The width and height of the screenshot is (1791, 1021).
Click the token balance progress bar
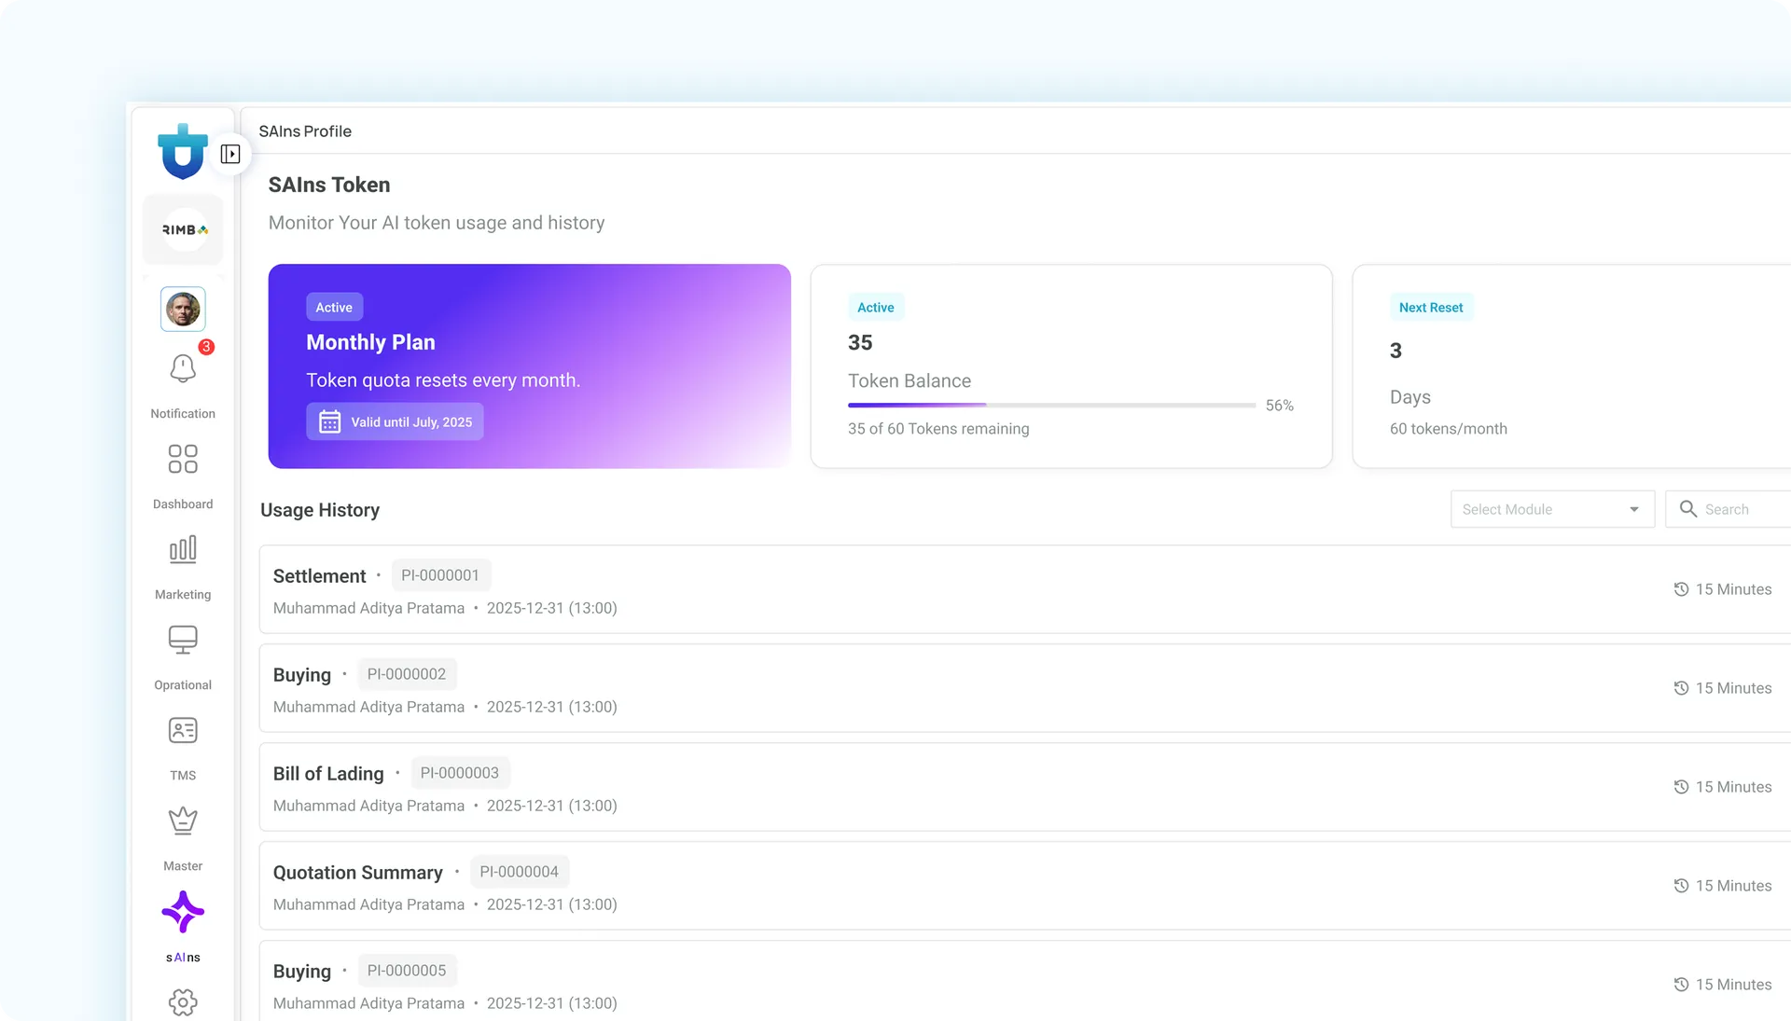[1051, 405]
